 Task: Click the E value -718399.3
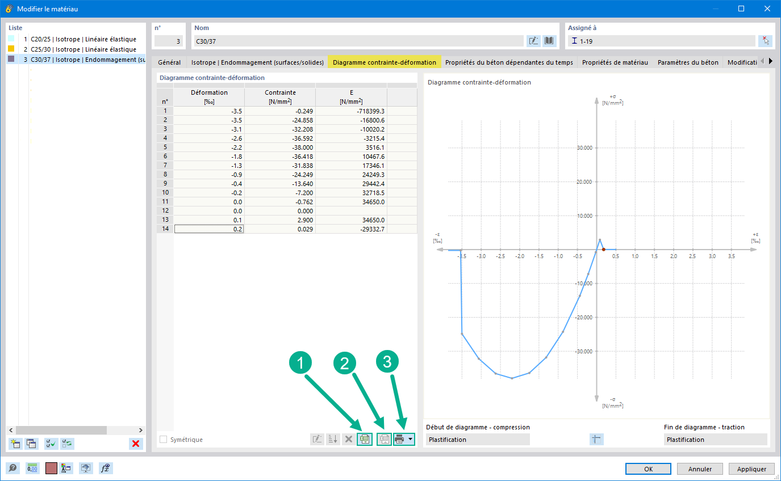tap(351, 111)
